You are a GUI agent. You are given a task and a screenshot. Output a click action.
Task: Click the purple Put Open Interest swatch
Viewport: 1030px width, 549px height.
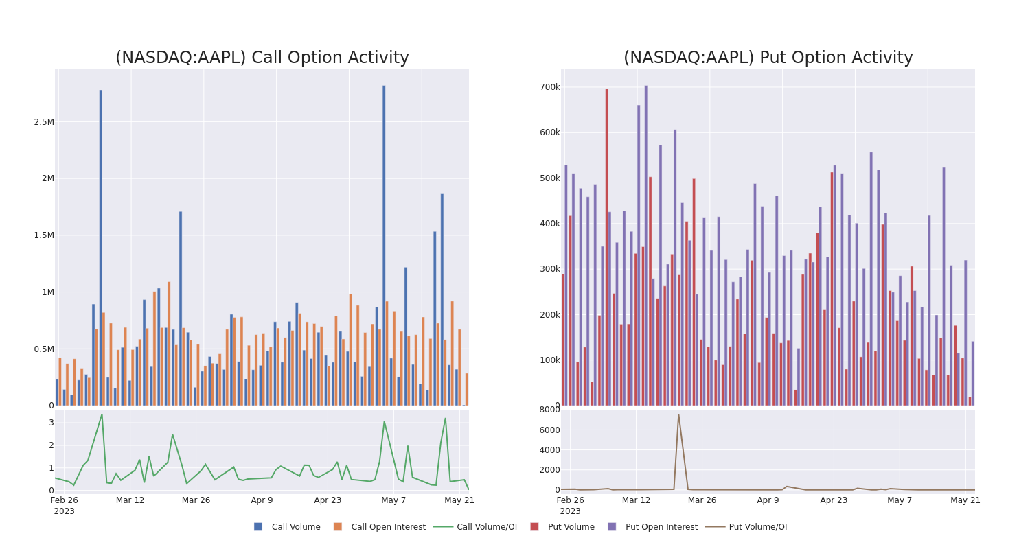point(612,527)
